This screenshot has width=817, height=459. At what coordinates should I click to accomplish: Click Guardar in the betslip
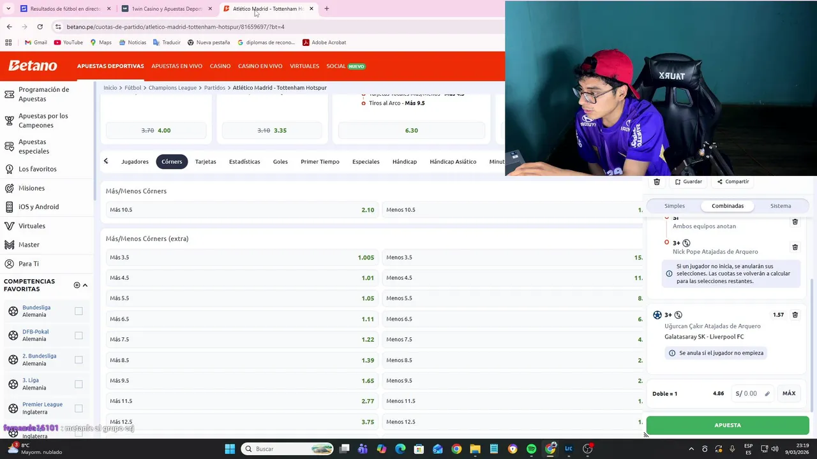(x=689, y=182)
